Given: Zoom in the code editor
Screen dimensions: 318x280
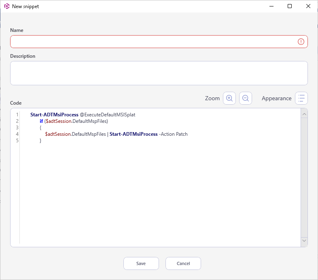Looking at the screenshot, I should pyautogui.click(x=229, y=98).
